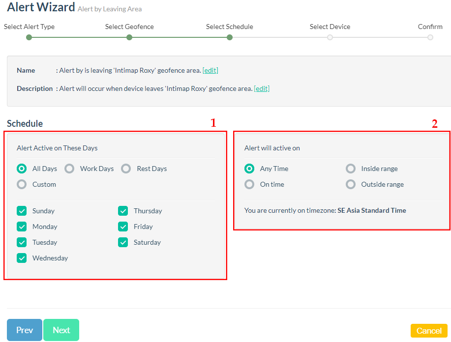Click the Select Alert Type step dot

click(29, 37)
